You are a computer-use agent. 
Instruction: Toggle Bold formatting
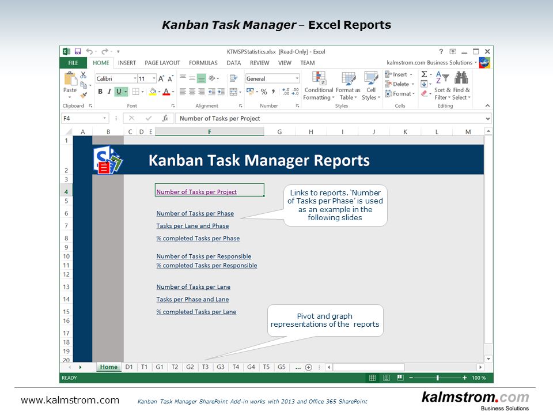[x=100, y=92]
